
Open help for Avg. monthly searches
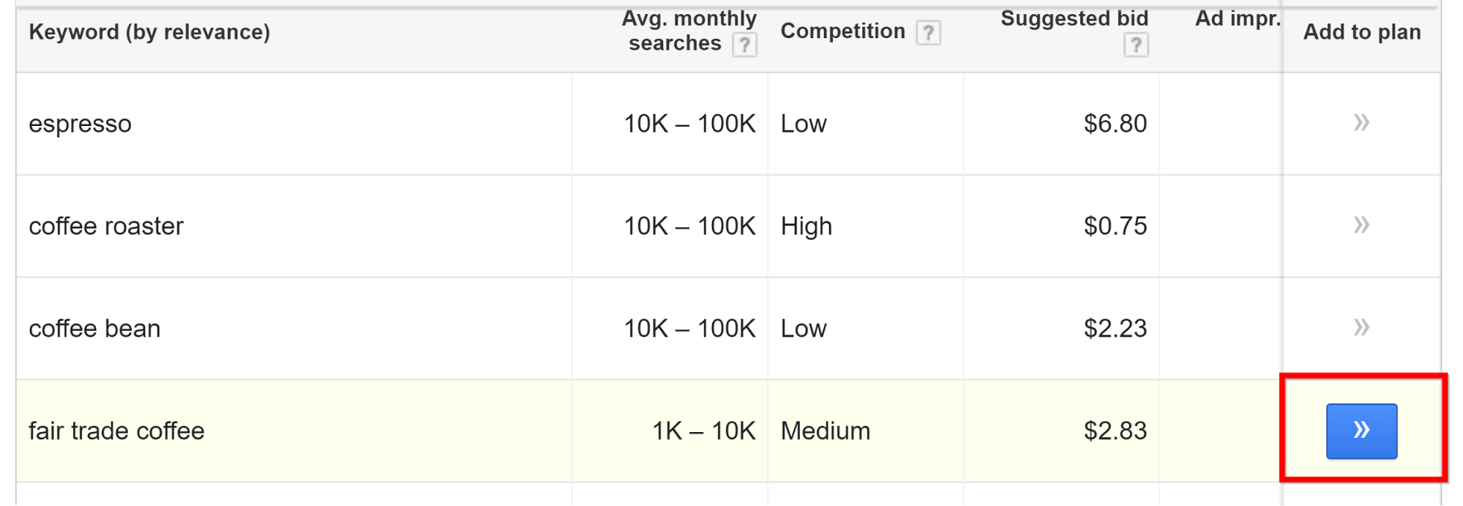[x=744, y=45]
